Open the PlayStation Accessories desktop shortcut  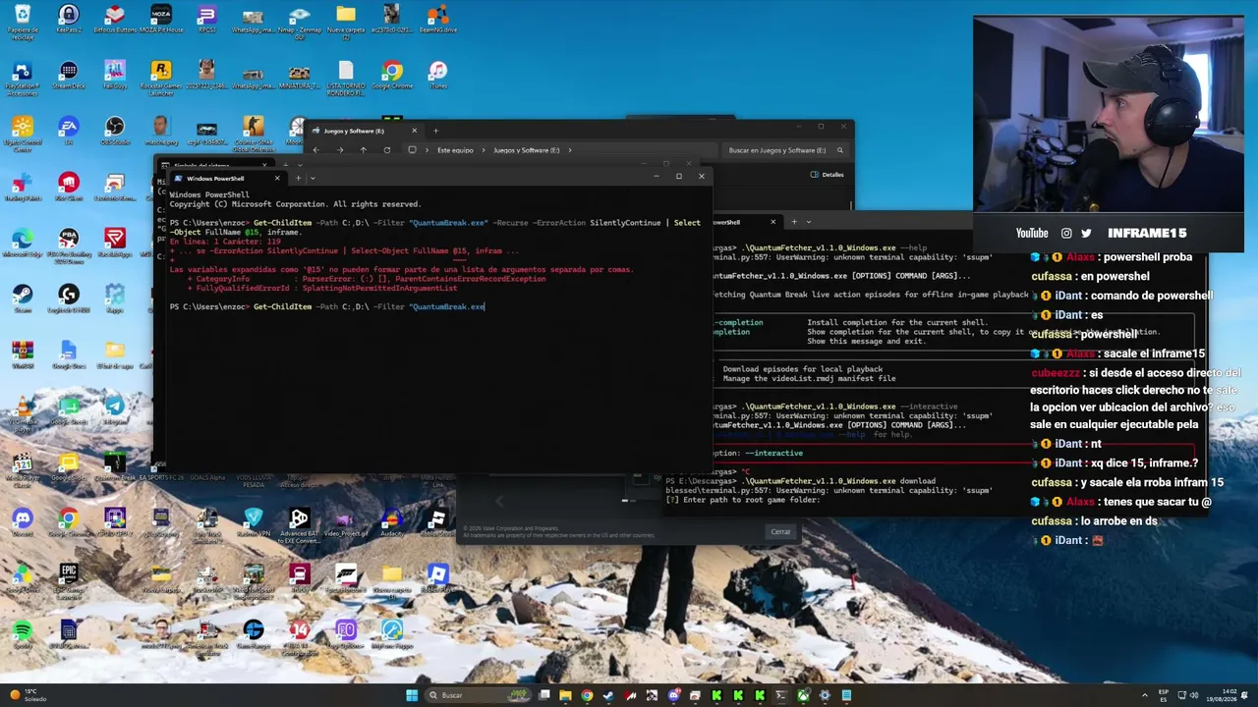(x=22, y=77)
